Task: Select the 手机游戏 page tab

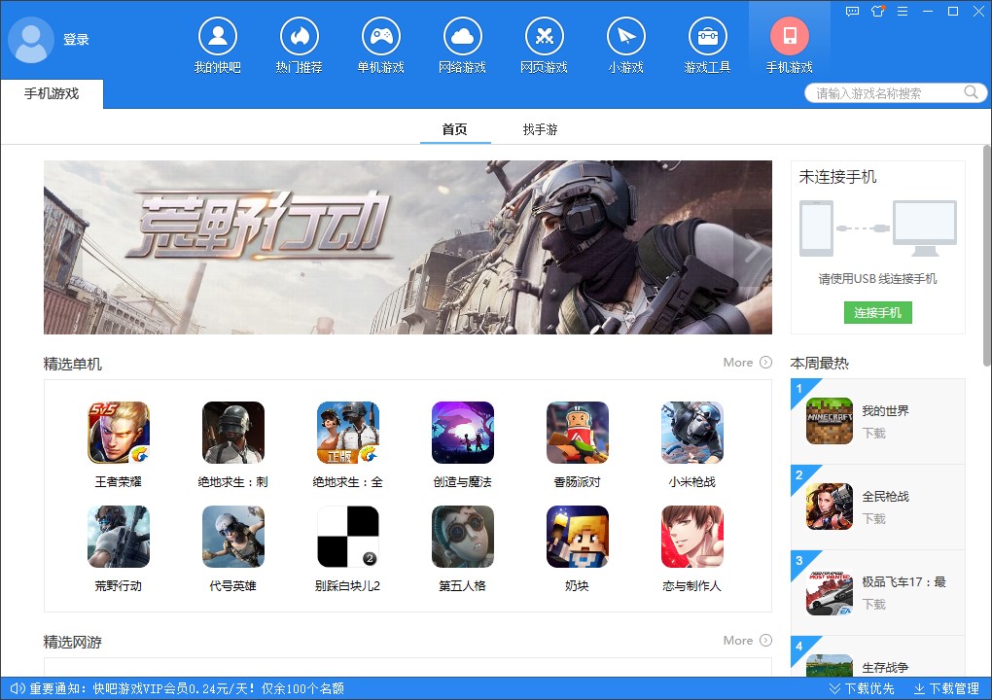Action: coord(52,93)
